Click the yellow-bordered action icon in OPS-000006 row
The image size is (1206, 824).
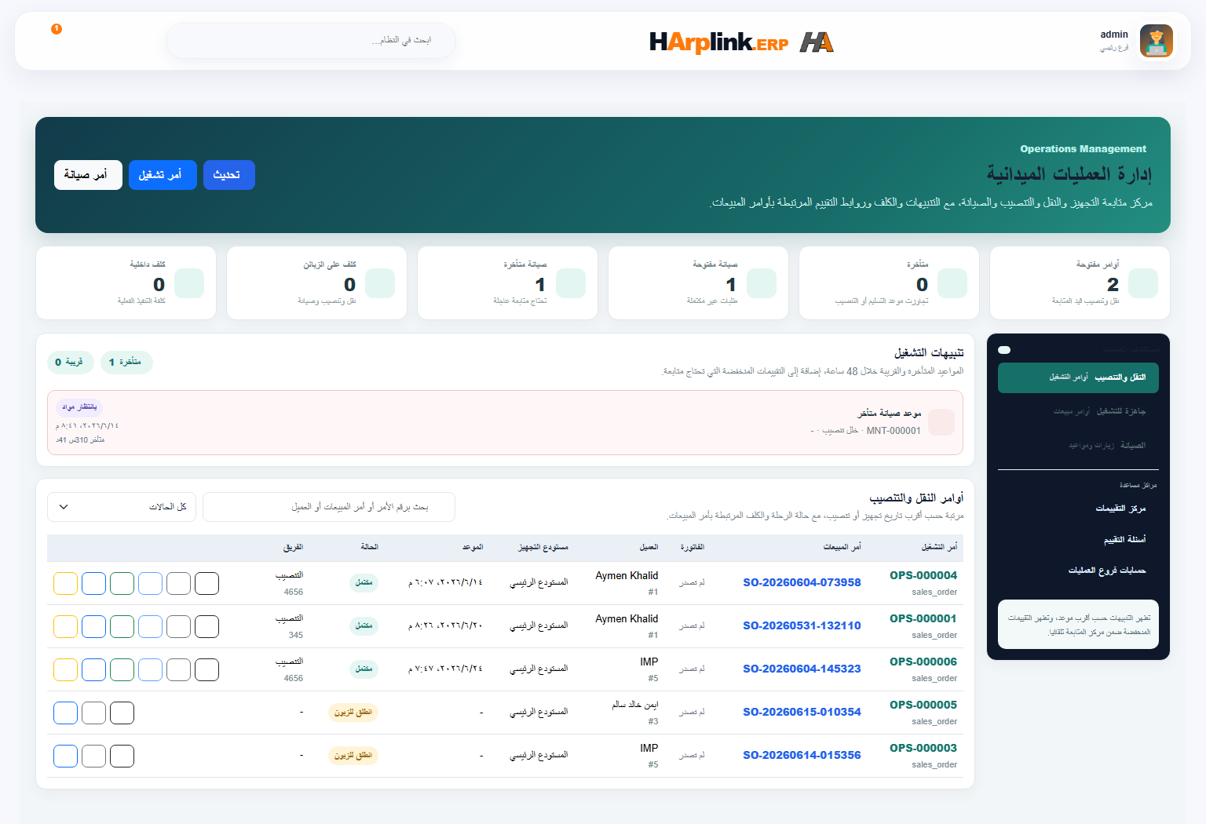click(66, 669)
